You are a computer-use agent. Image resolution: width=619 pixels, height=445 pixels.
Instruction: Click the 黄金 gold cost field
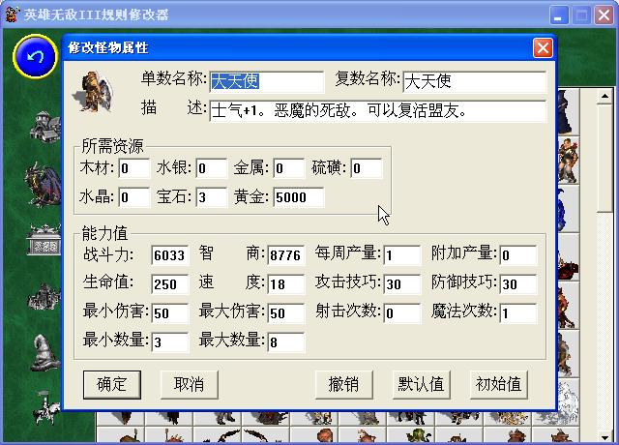pos(299,197)
